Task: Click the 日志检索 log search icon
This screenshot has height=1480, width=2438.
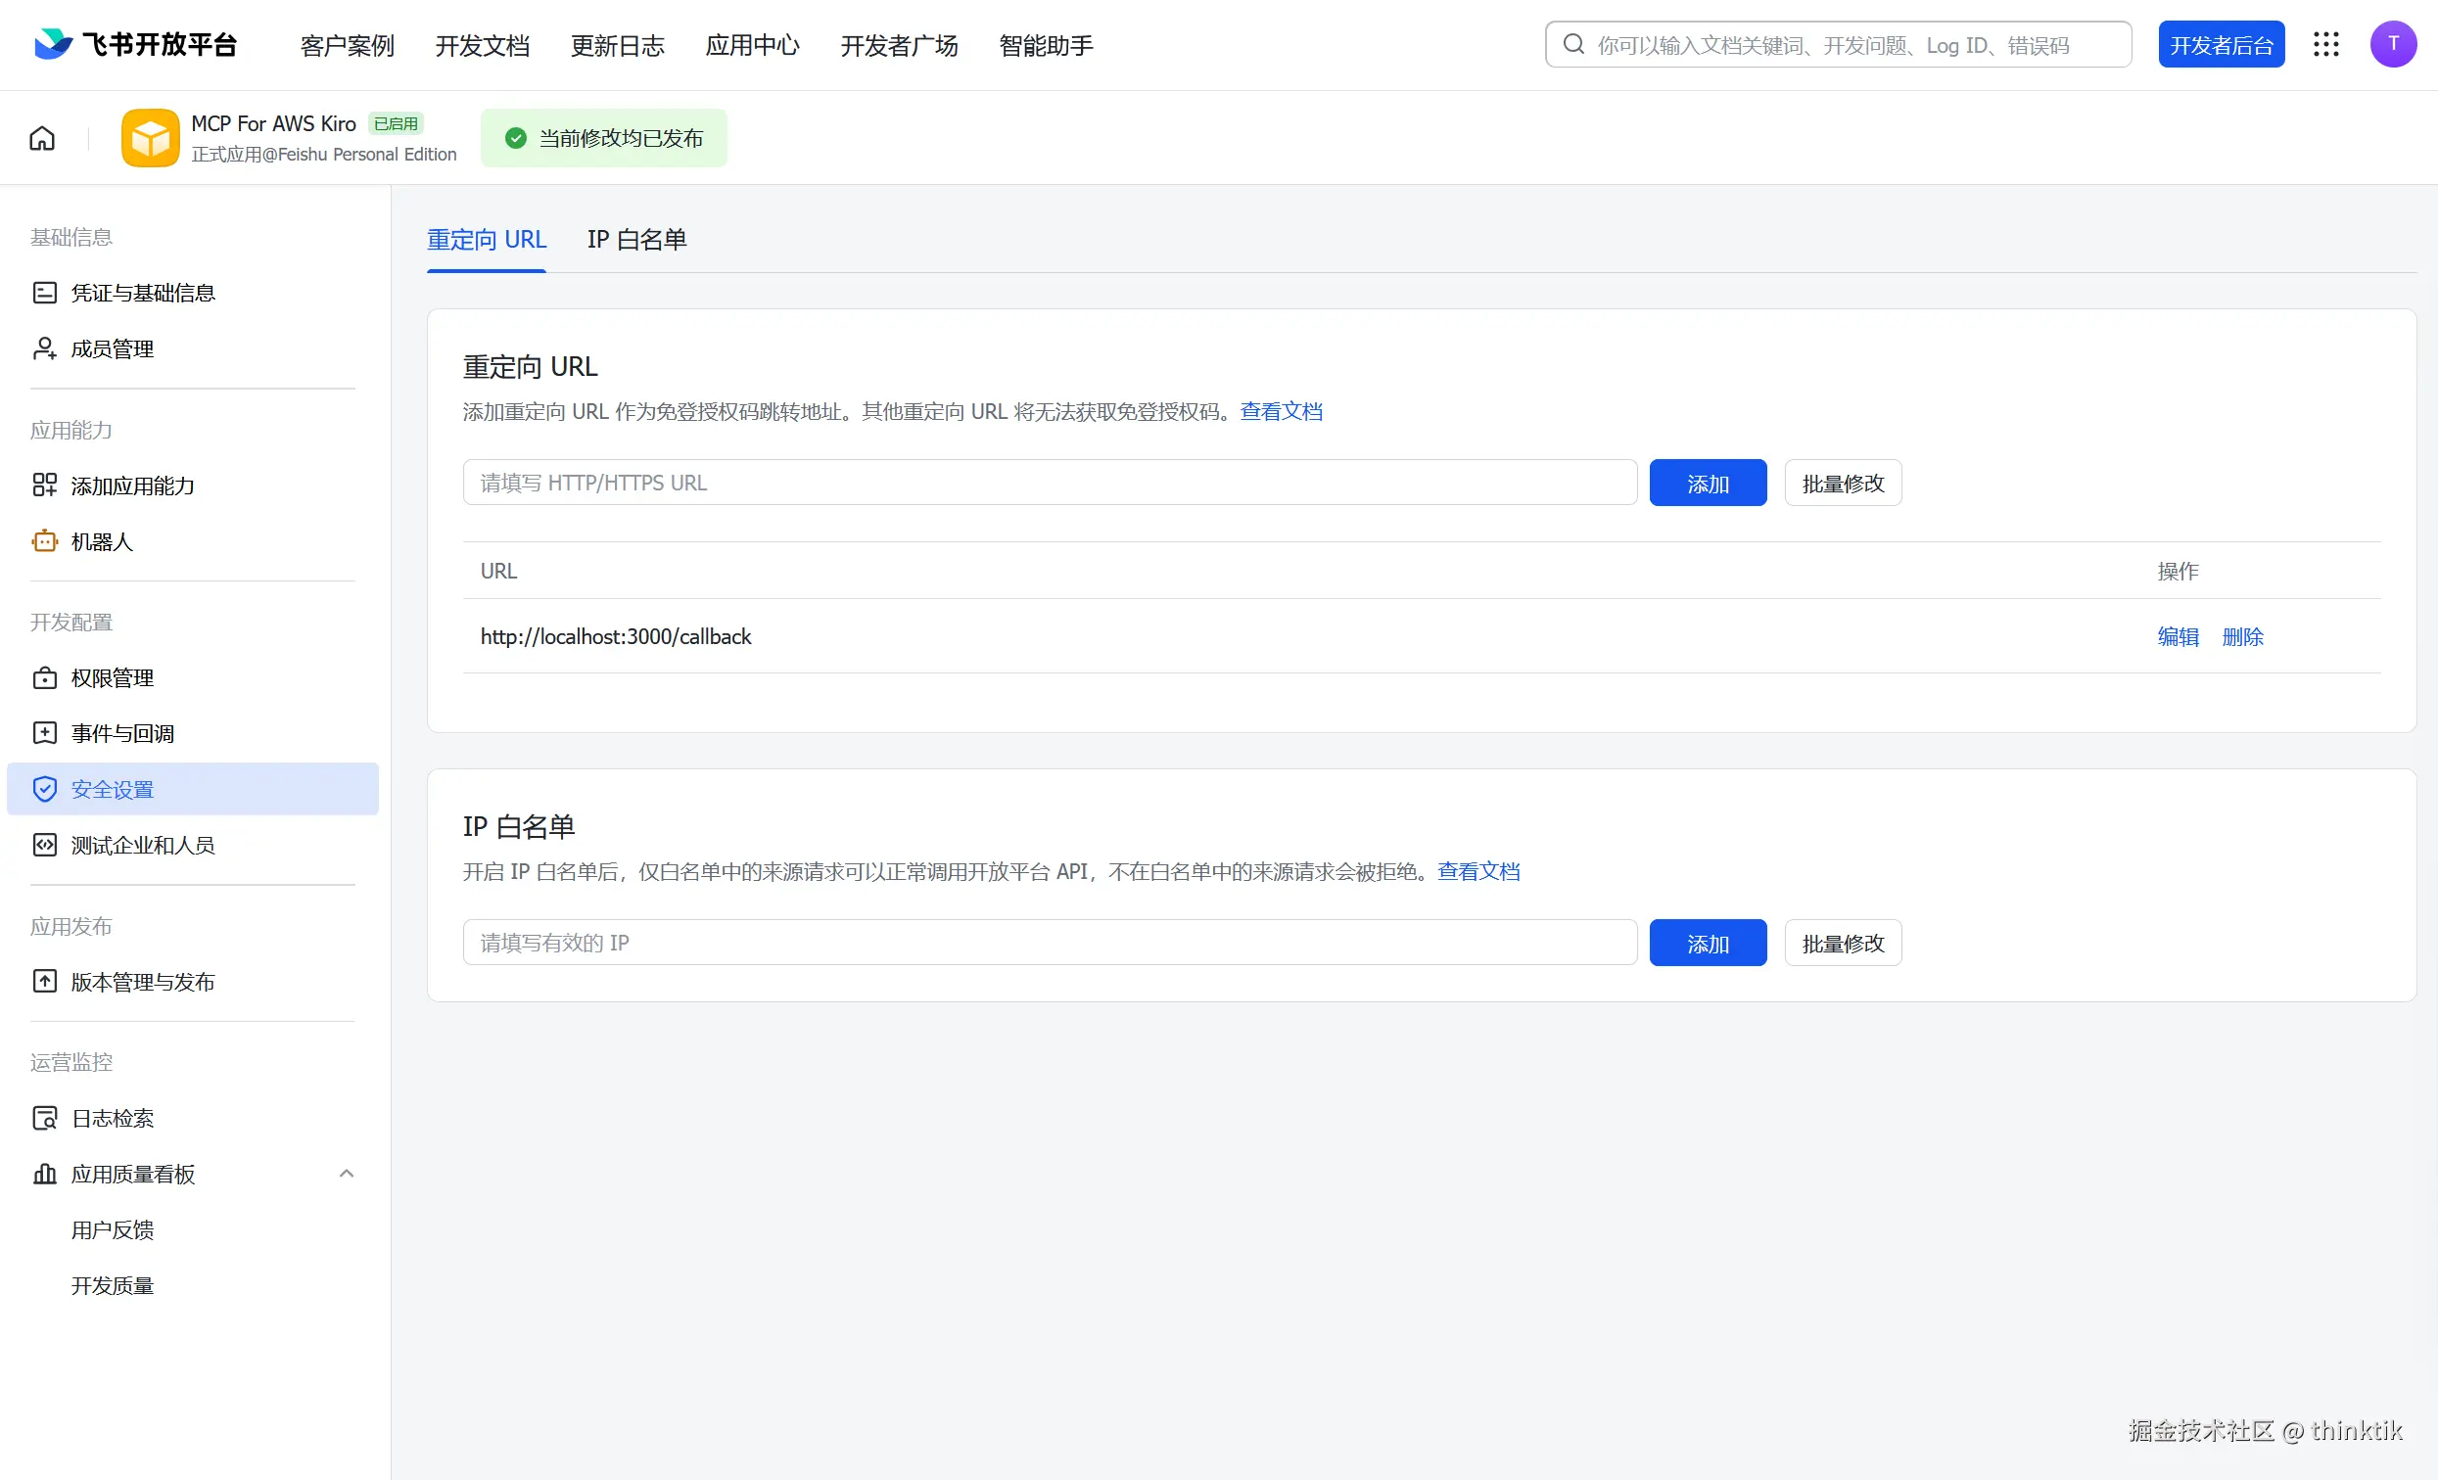Action: [x=44, y=1118]
